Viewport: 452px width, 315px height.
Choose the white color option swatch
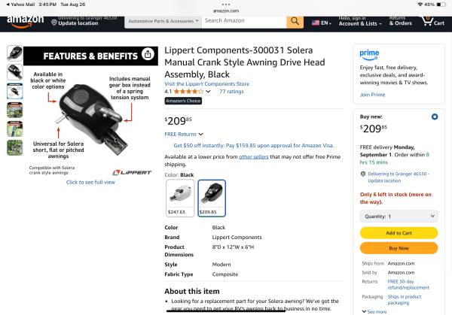pos(180,198)
